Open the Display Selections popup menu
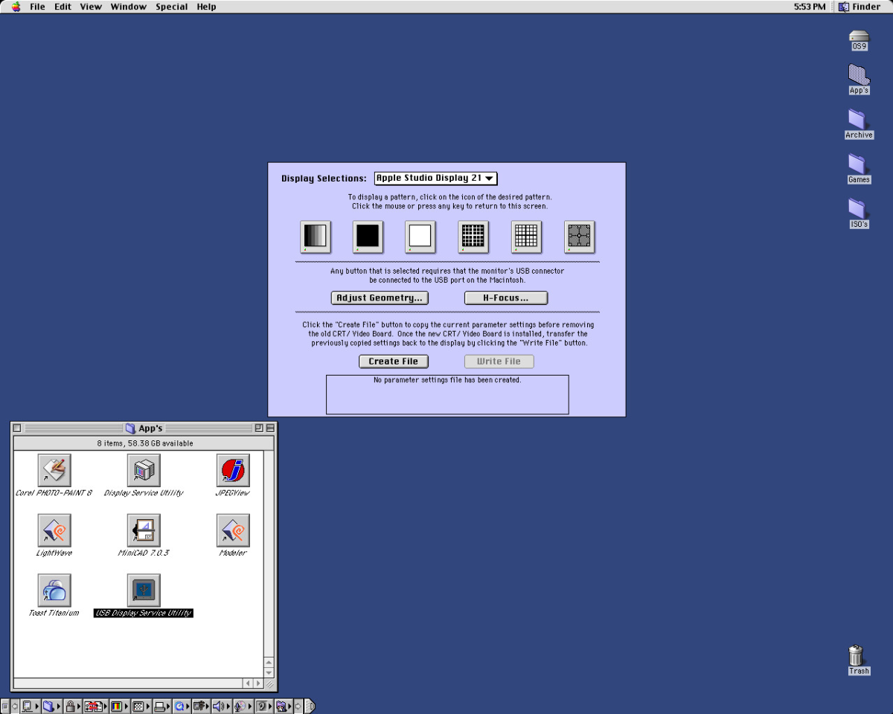The image size is (893, 714). (435, 178)
